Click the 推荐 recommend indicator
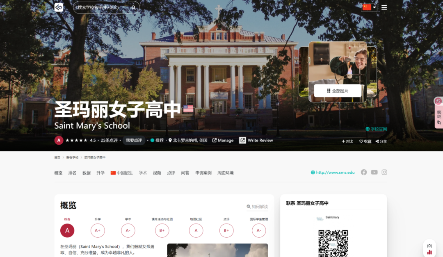The image size is (443, 257). click(x=157, y=140)
